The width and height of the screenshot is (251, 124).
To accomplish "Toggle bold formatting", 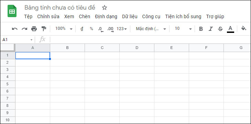I will pyautogui.click(x=201, y=29).
